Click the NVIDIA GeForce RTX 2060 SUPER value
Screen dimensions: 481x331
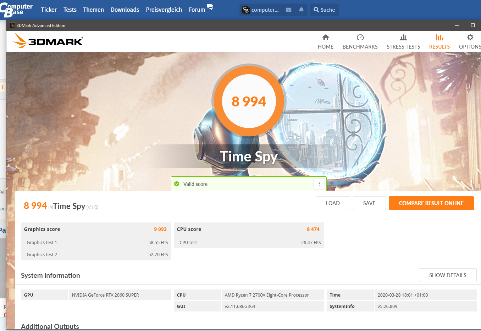105,295
